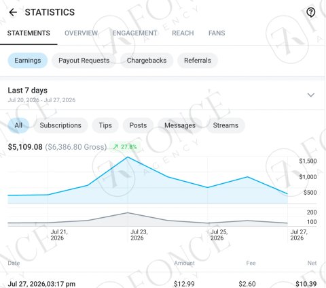This screenshot has height=288, width=326.
Task: Filter earnings by Subscriptions
Action: (x=60, y=125)
